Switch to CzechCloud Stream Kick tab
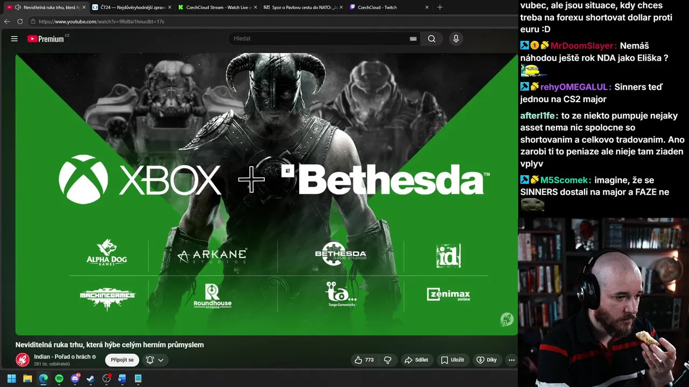 click(217, 8)
